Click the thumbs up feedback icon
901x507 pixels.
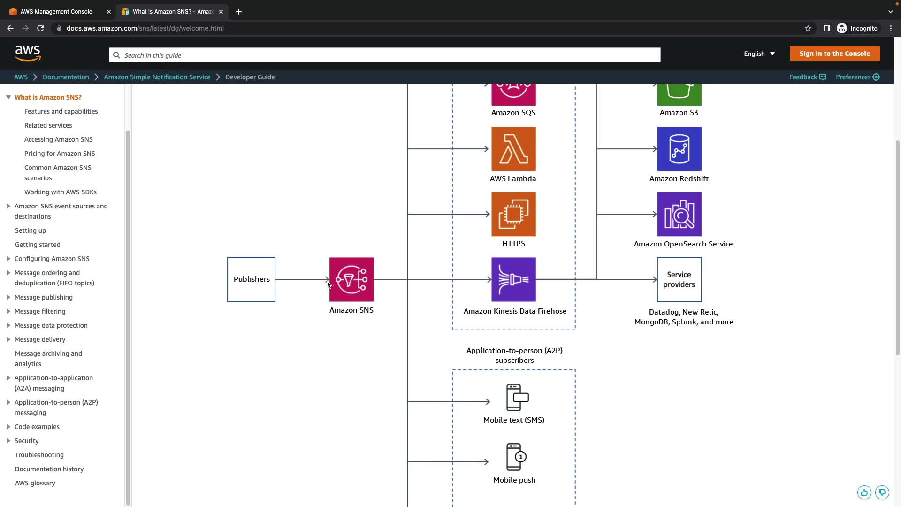coord(864,492)
